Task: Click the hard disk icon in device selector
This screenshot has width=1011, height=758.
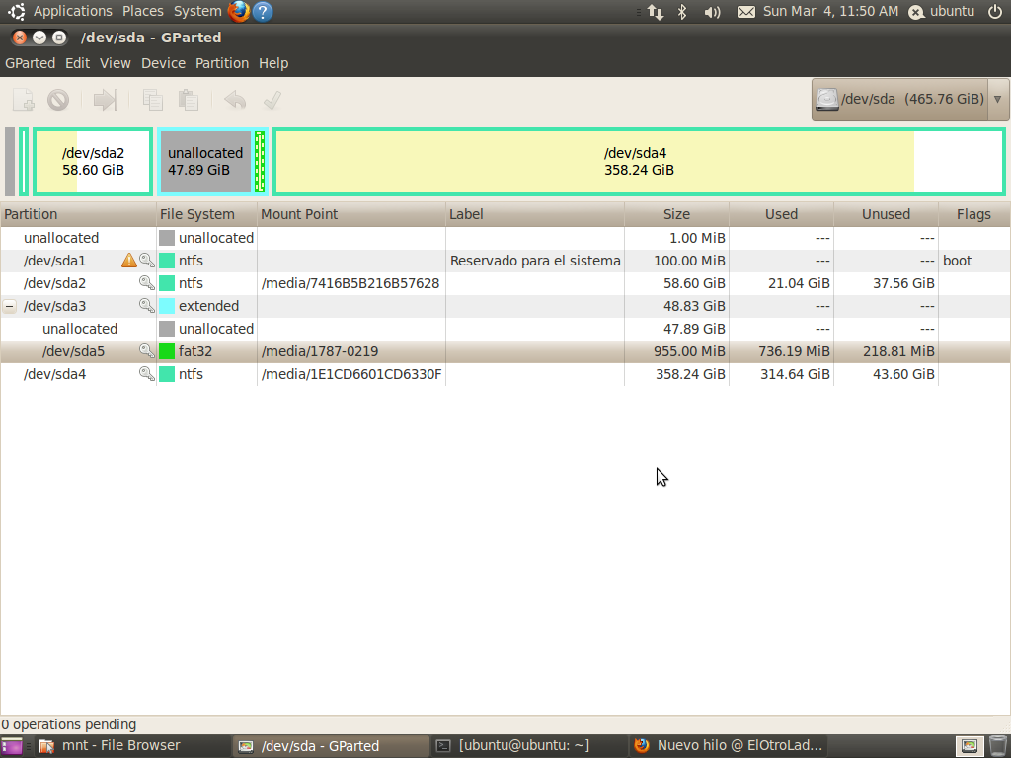Action: (x=827, y=100)
